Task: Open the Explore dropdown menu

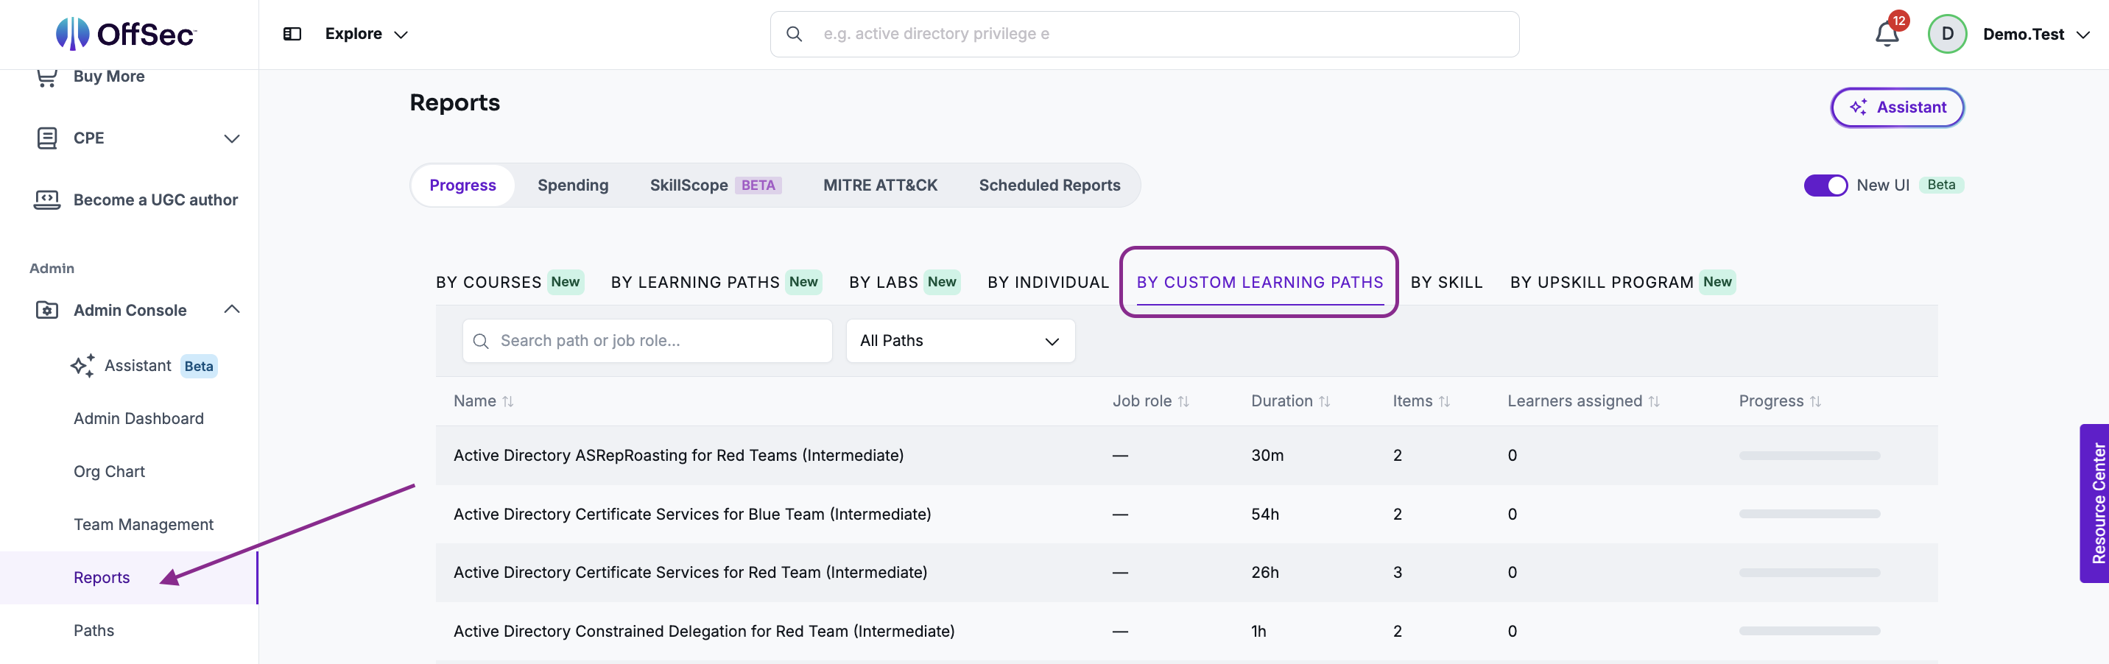Action: (366, 34)
